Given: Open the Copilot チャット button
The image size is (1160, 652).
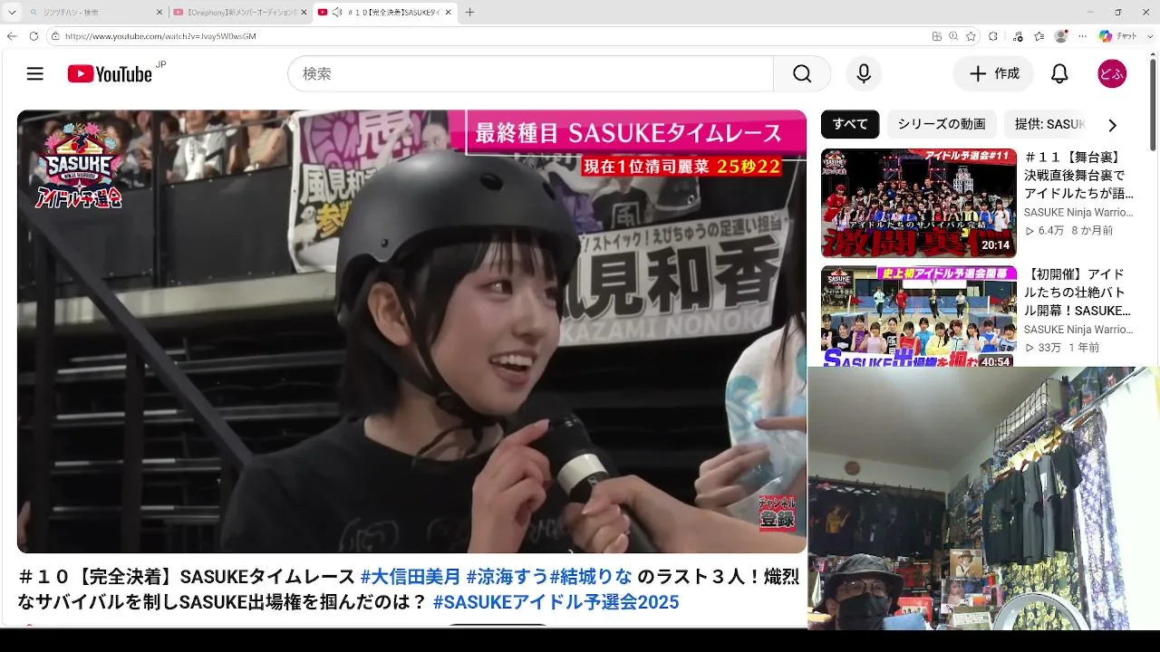Looking at the screenshot, I should pos(1117,36).
